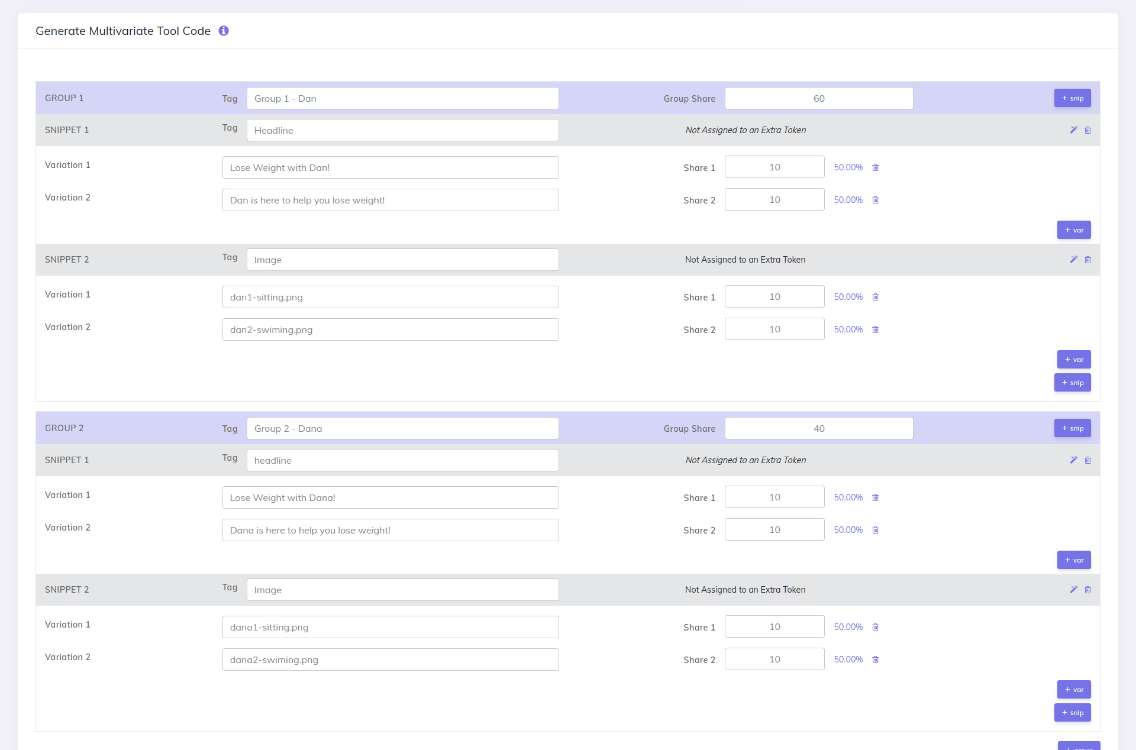Click trash icon on Group 2 Image snippet header

(1089, 590)
